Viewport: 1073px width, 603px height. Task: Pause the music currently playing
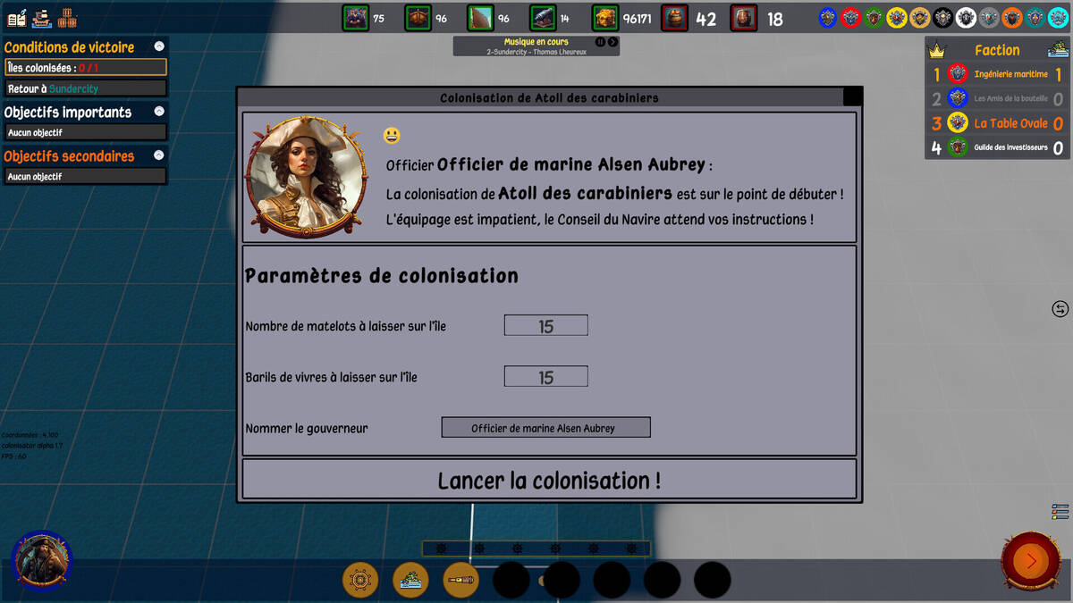tap(601, 42)
